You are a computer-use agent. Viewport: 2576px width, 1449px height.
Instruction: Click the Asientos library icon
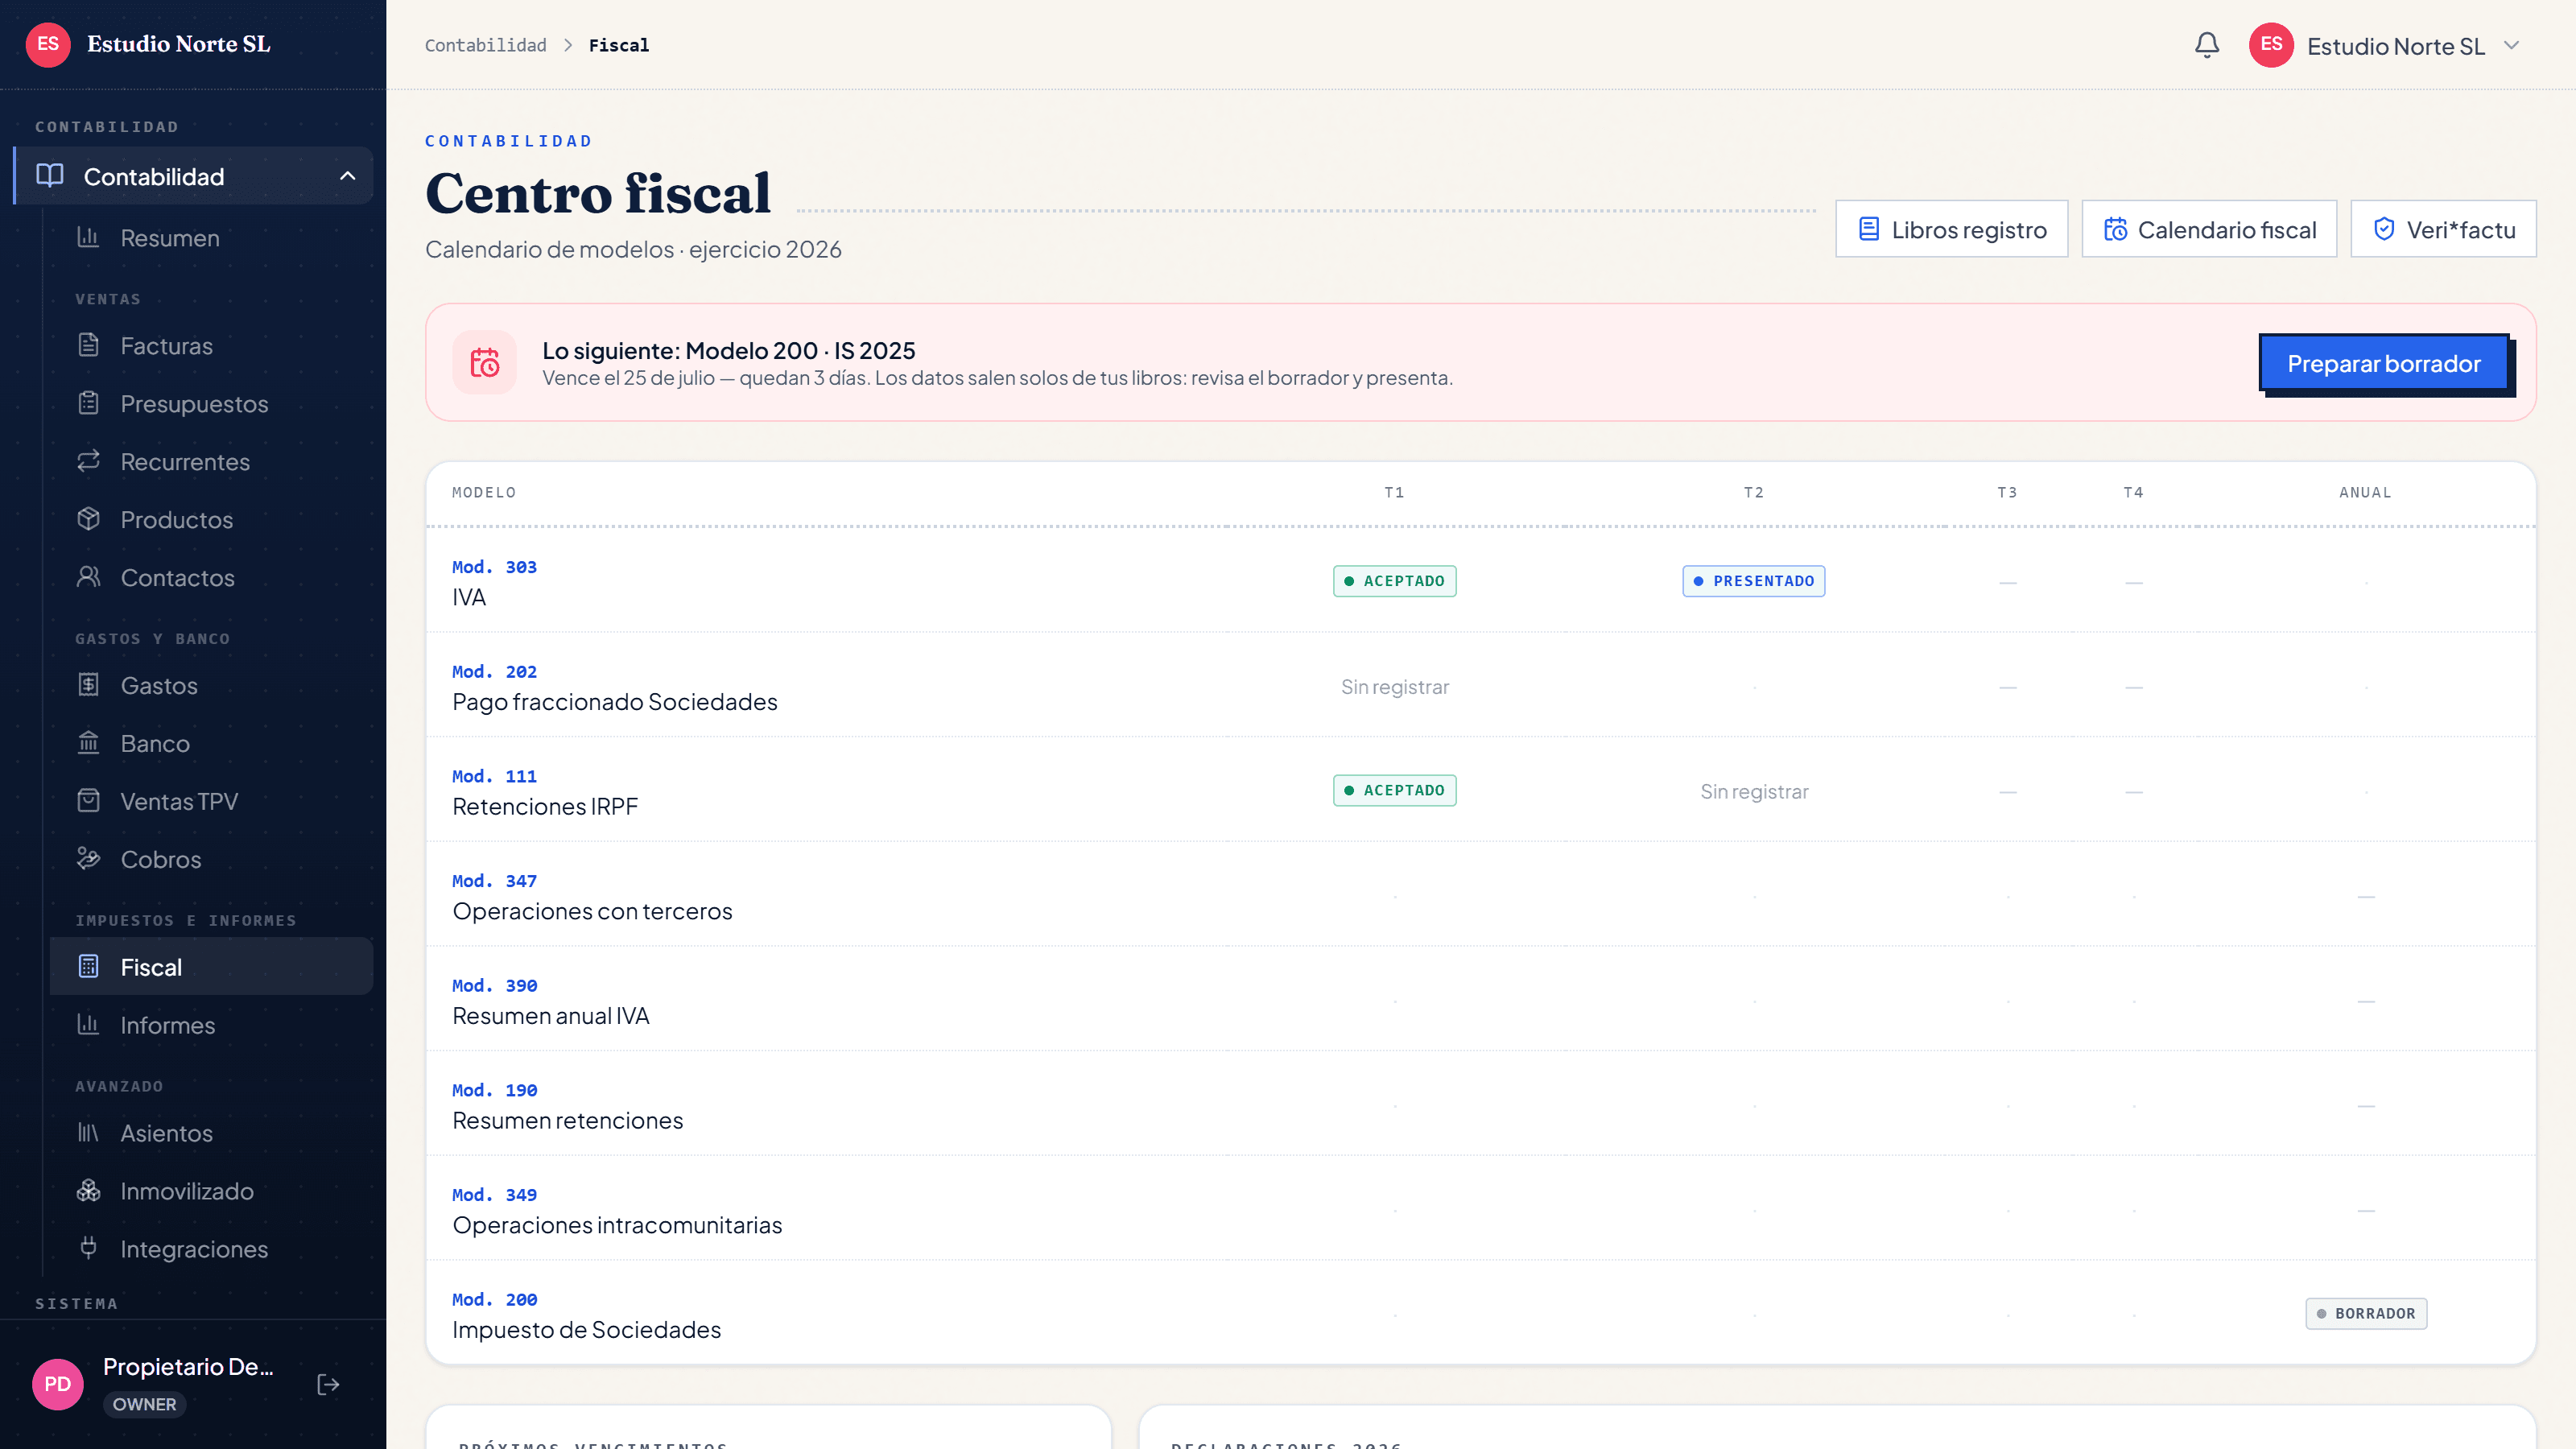(88, 1133)
